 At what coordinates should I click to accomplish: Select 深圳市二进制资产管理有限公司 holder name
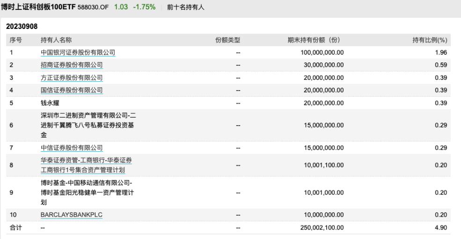pyautogui.click(x=88, y=125)
